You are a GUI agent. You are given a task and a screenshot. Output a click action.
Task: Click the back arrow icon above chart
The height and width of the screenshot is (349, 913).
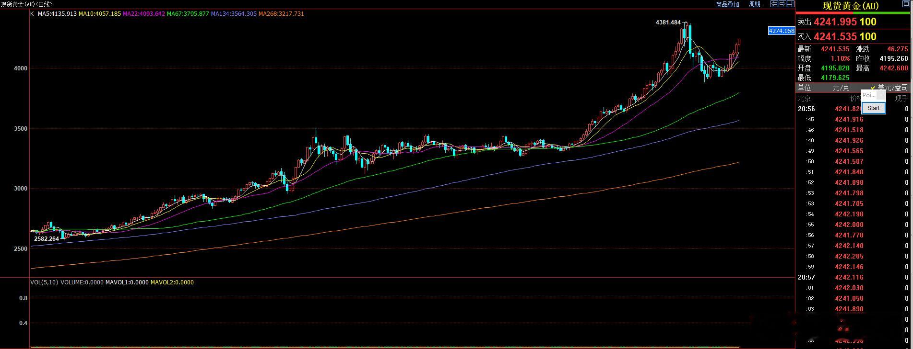pyautogui.click(x=774, y=4)
